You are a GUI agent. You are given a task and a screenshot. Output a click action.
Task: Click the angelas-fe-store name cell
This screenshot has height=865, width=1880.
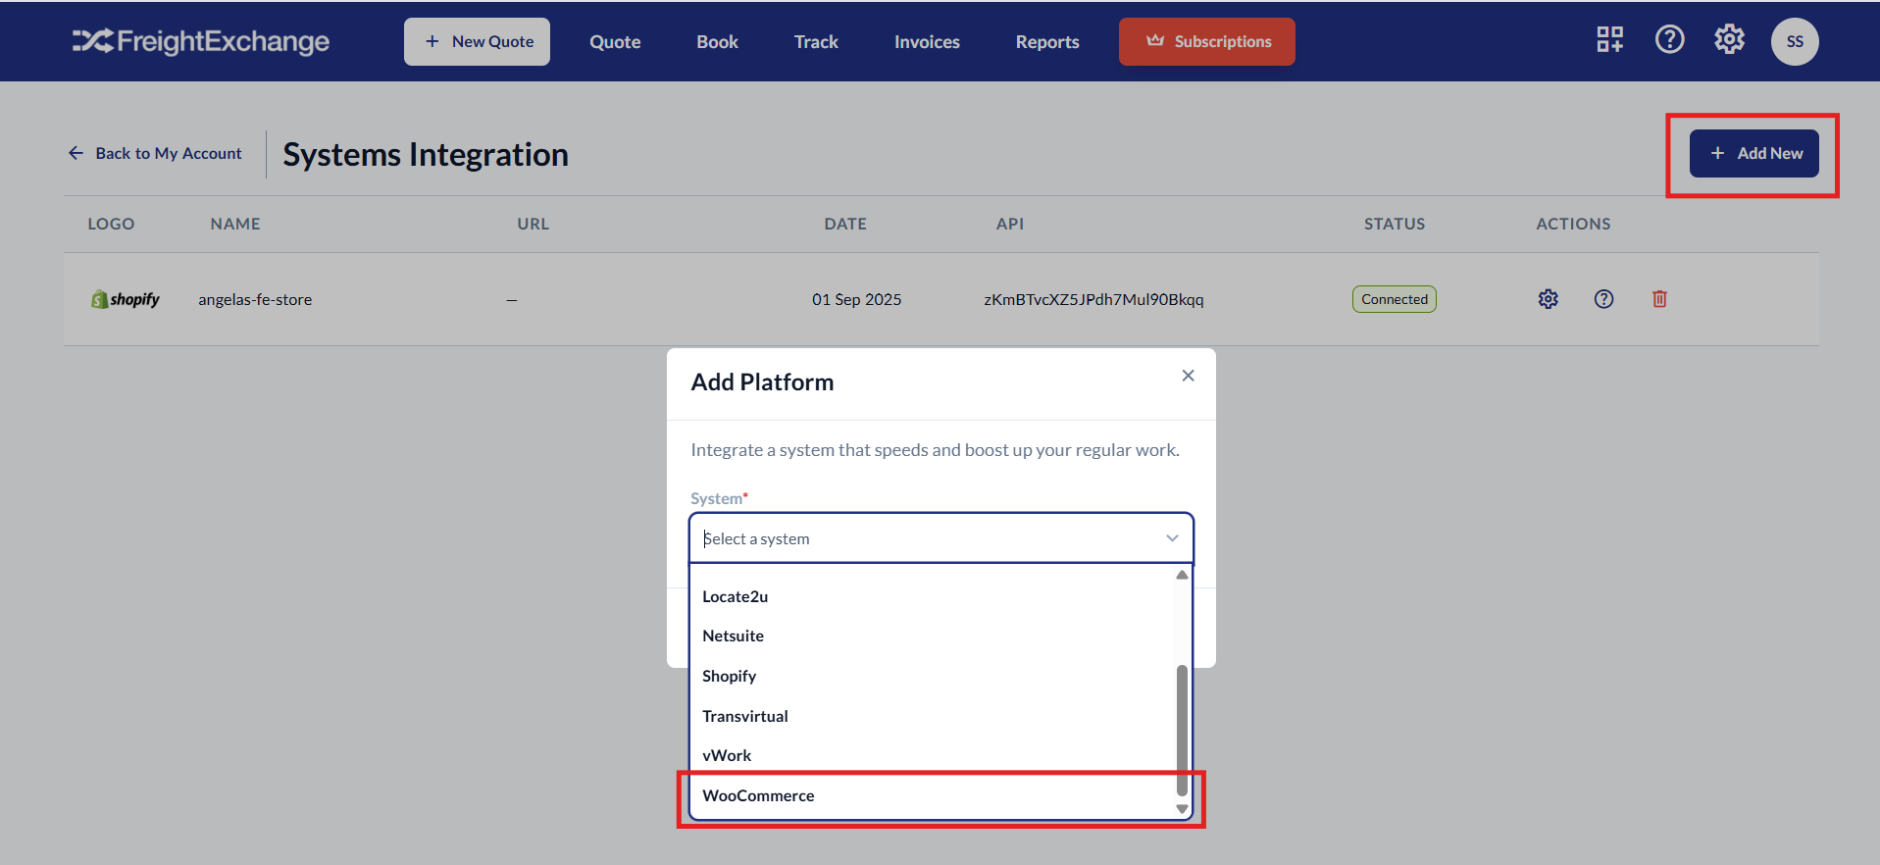pos(255,299)
